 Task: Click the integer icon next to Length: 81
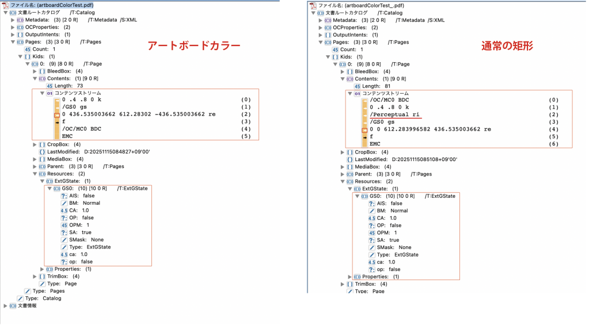(356, 86)
